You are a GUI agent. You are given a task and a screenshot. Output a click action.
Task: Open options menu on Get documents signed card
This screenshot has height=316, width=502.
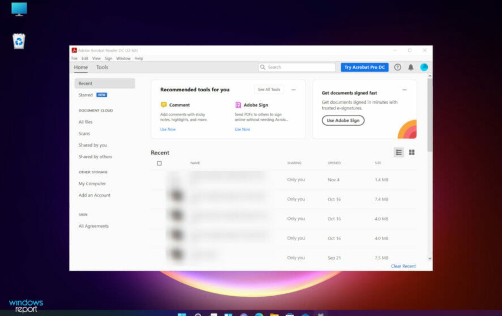[404, 90]
